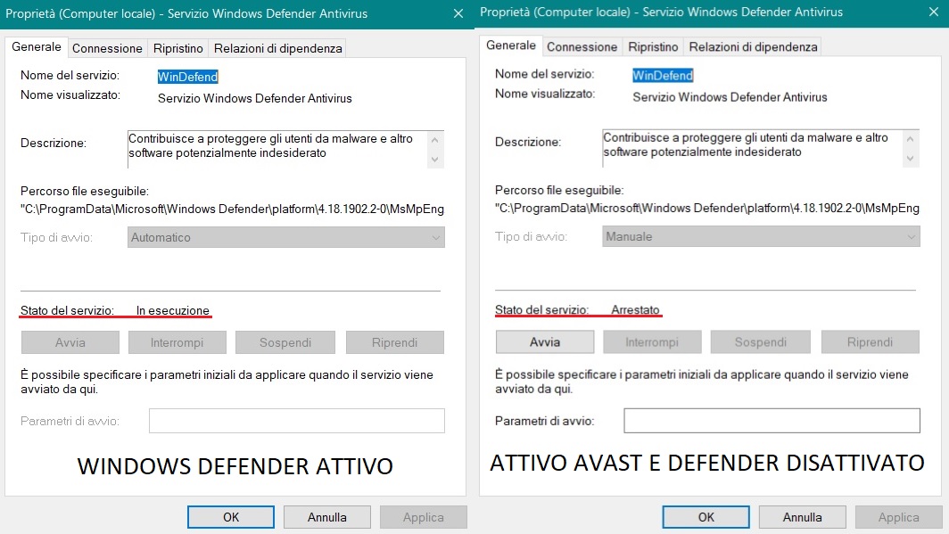Open Ripristino tab in right dialog

pyautogui.click(x=653, y=46)
